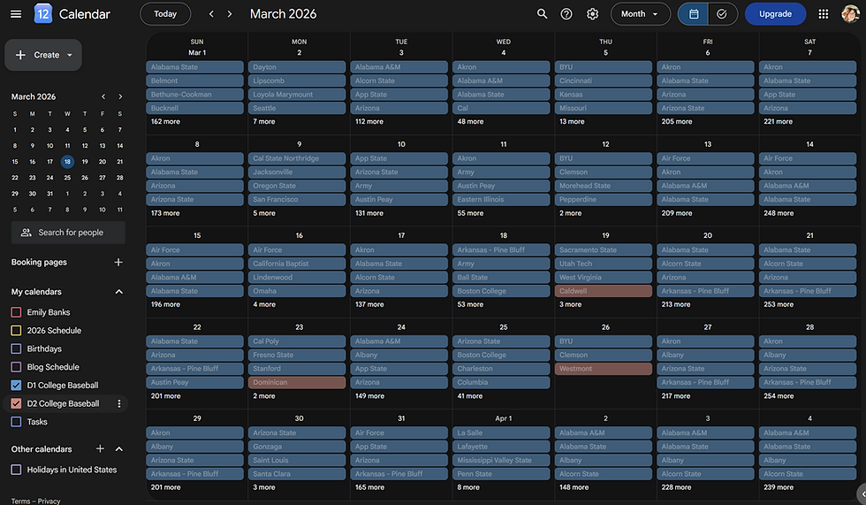Collapse the My calendars section
866x505 pixels.
point(118,292)
